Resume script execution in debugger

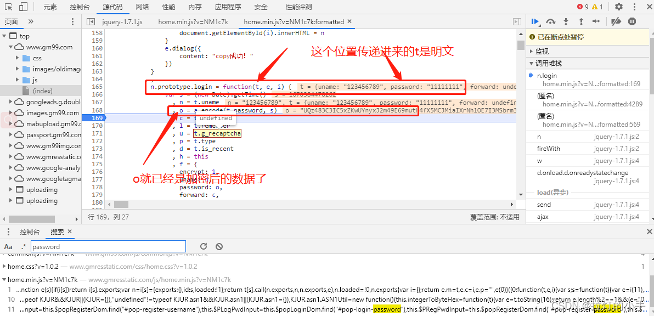click(535, 22)
